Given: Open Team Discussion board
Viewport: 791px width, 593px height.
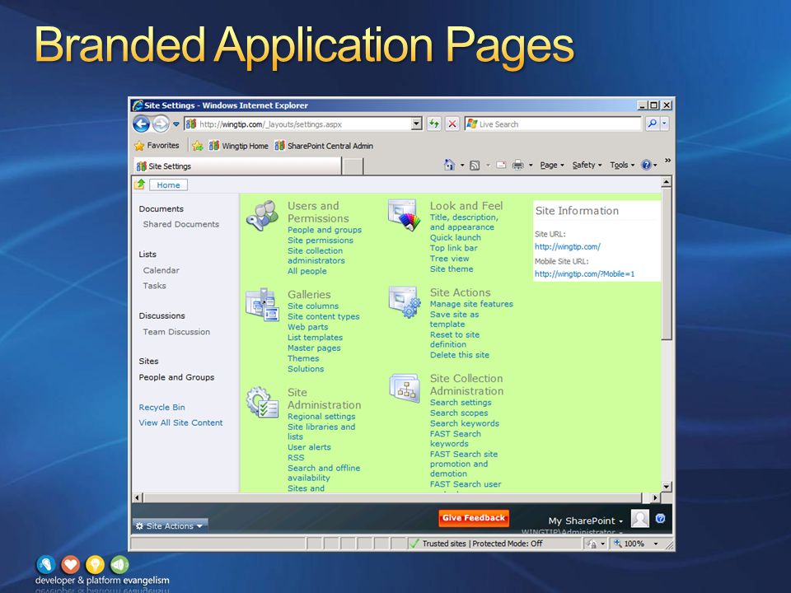Looking at the screenshot, I should [x=176, y=332].
